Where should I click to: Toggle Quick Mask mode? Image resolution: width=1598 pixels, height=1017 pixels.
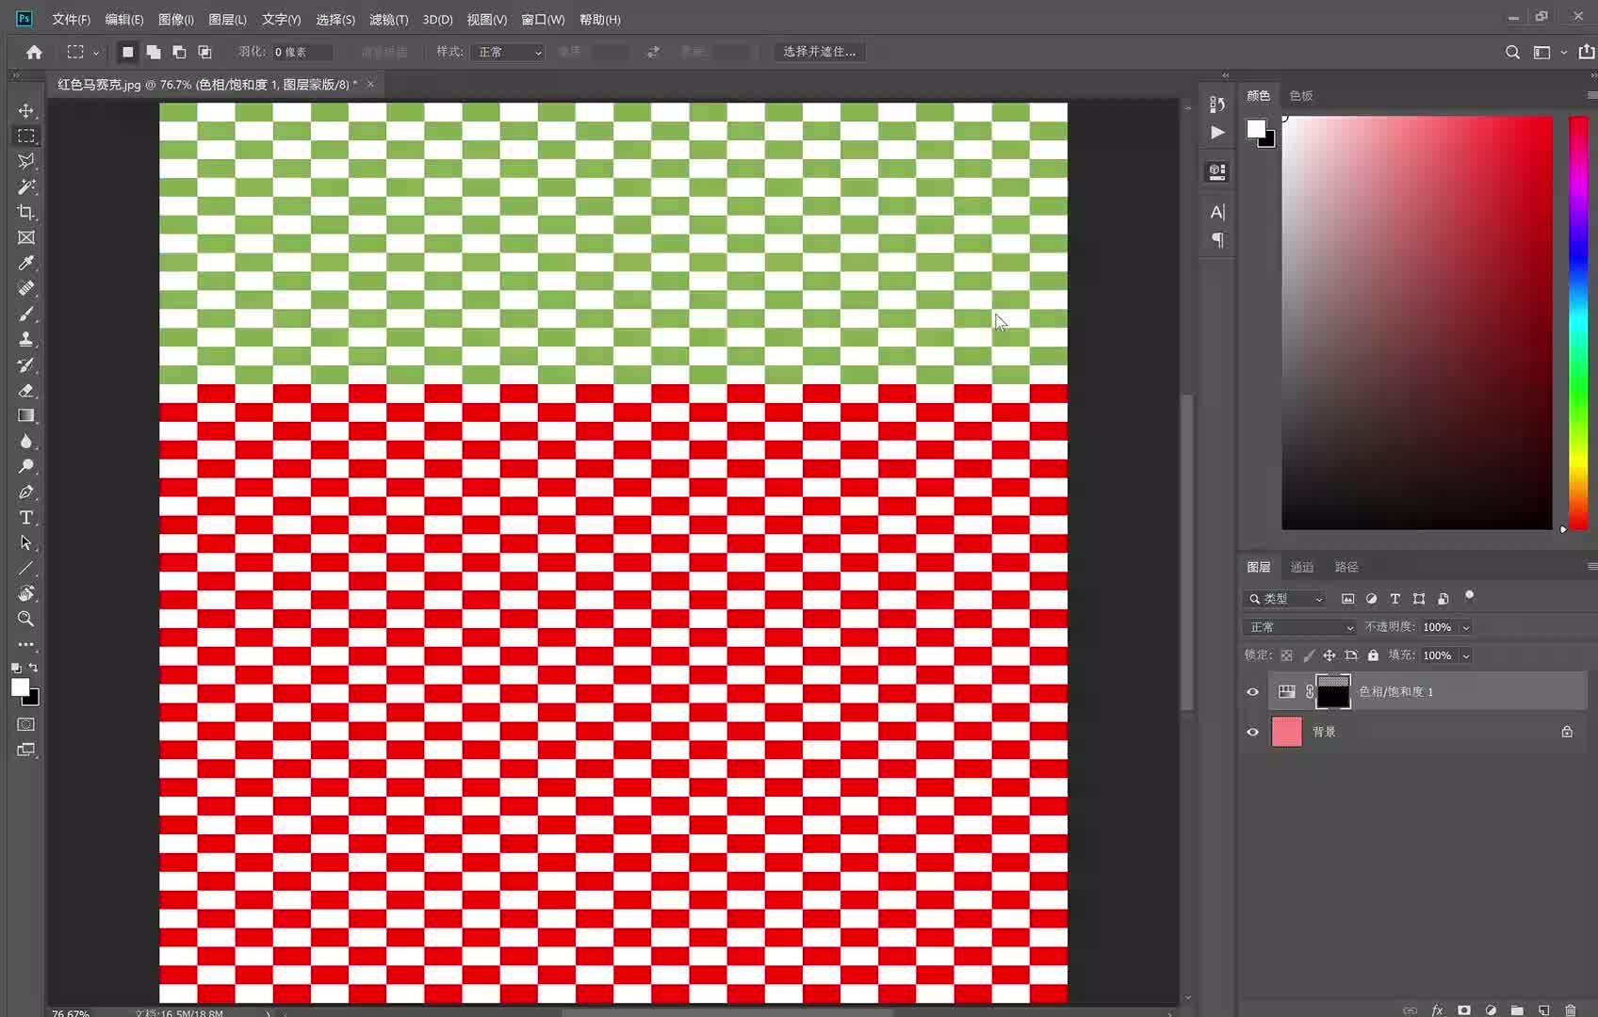click(x=25, y=724)
